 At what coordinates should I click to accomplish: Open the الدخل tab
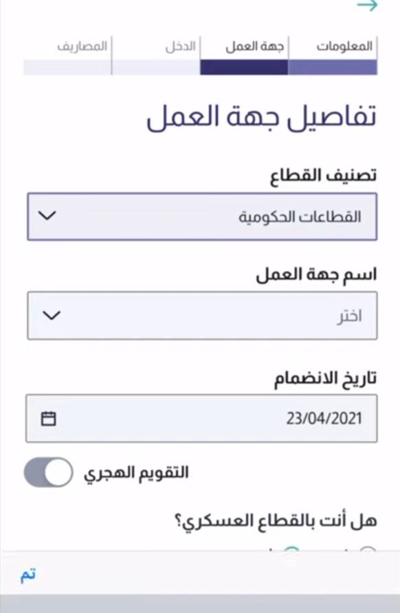pyautogui.click(x=181, y=47)
